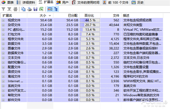Select the 杂项文件 row
The height and width of the screenshot is (109, 170).
point(82,25)
